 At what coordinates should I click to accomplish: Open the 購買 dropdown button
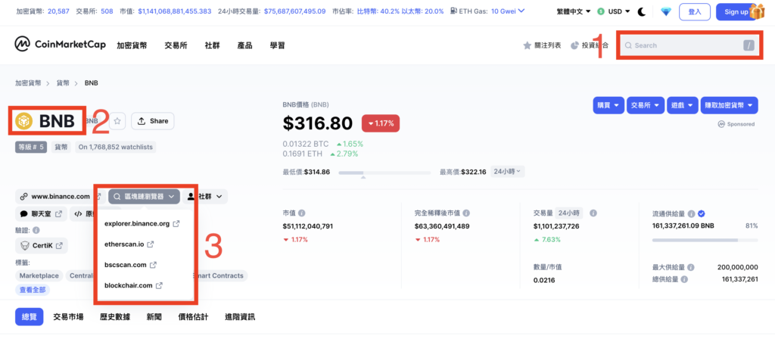608,105
